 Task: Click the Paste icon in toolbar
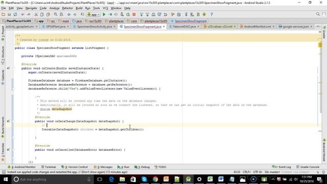click(x=48, y=14)
